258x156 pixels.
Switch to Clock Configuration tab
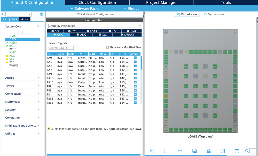(97, 3)
